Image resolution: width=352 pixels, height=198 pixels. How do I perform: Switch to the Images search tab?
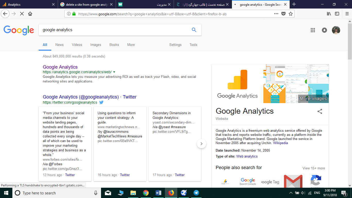[x=96, y=45]
